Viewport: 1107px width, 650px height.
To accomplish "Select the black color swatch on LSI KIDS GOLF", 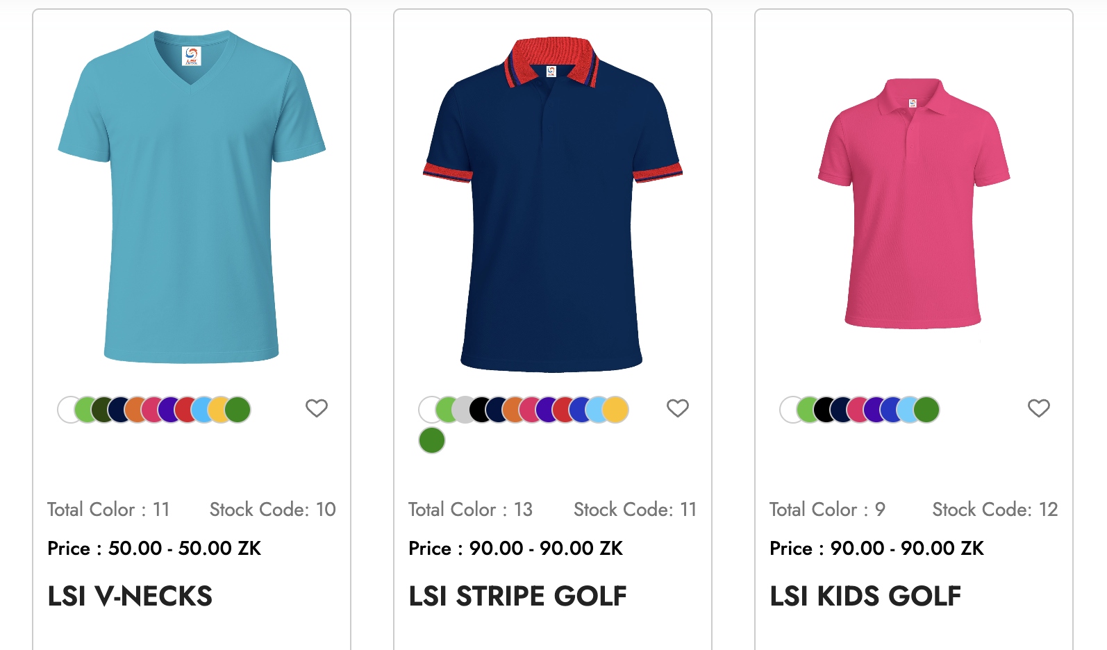I will pyautogui.click(x=826, y=410).
